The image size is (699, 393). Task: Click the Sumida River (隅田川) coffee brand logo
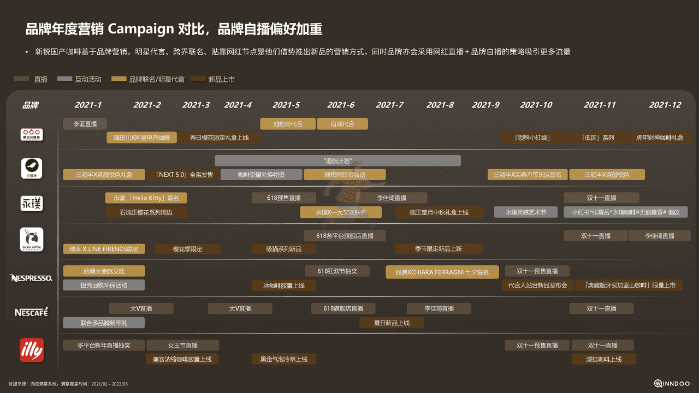31,134
